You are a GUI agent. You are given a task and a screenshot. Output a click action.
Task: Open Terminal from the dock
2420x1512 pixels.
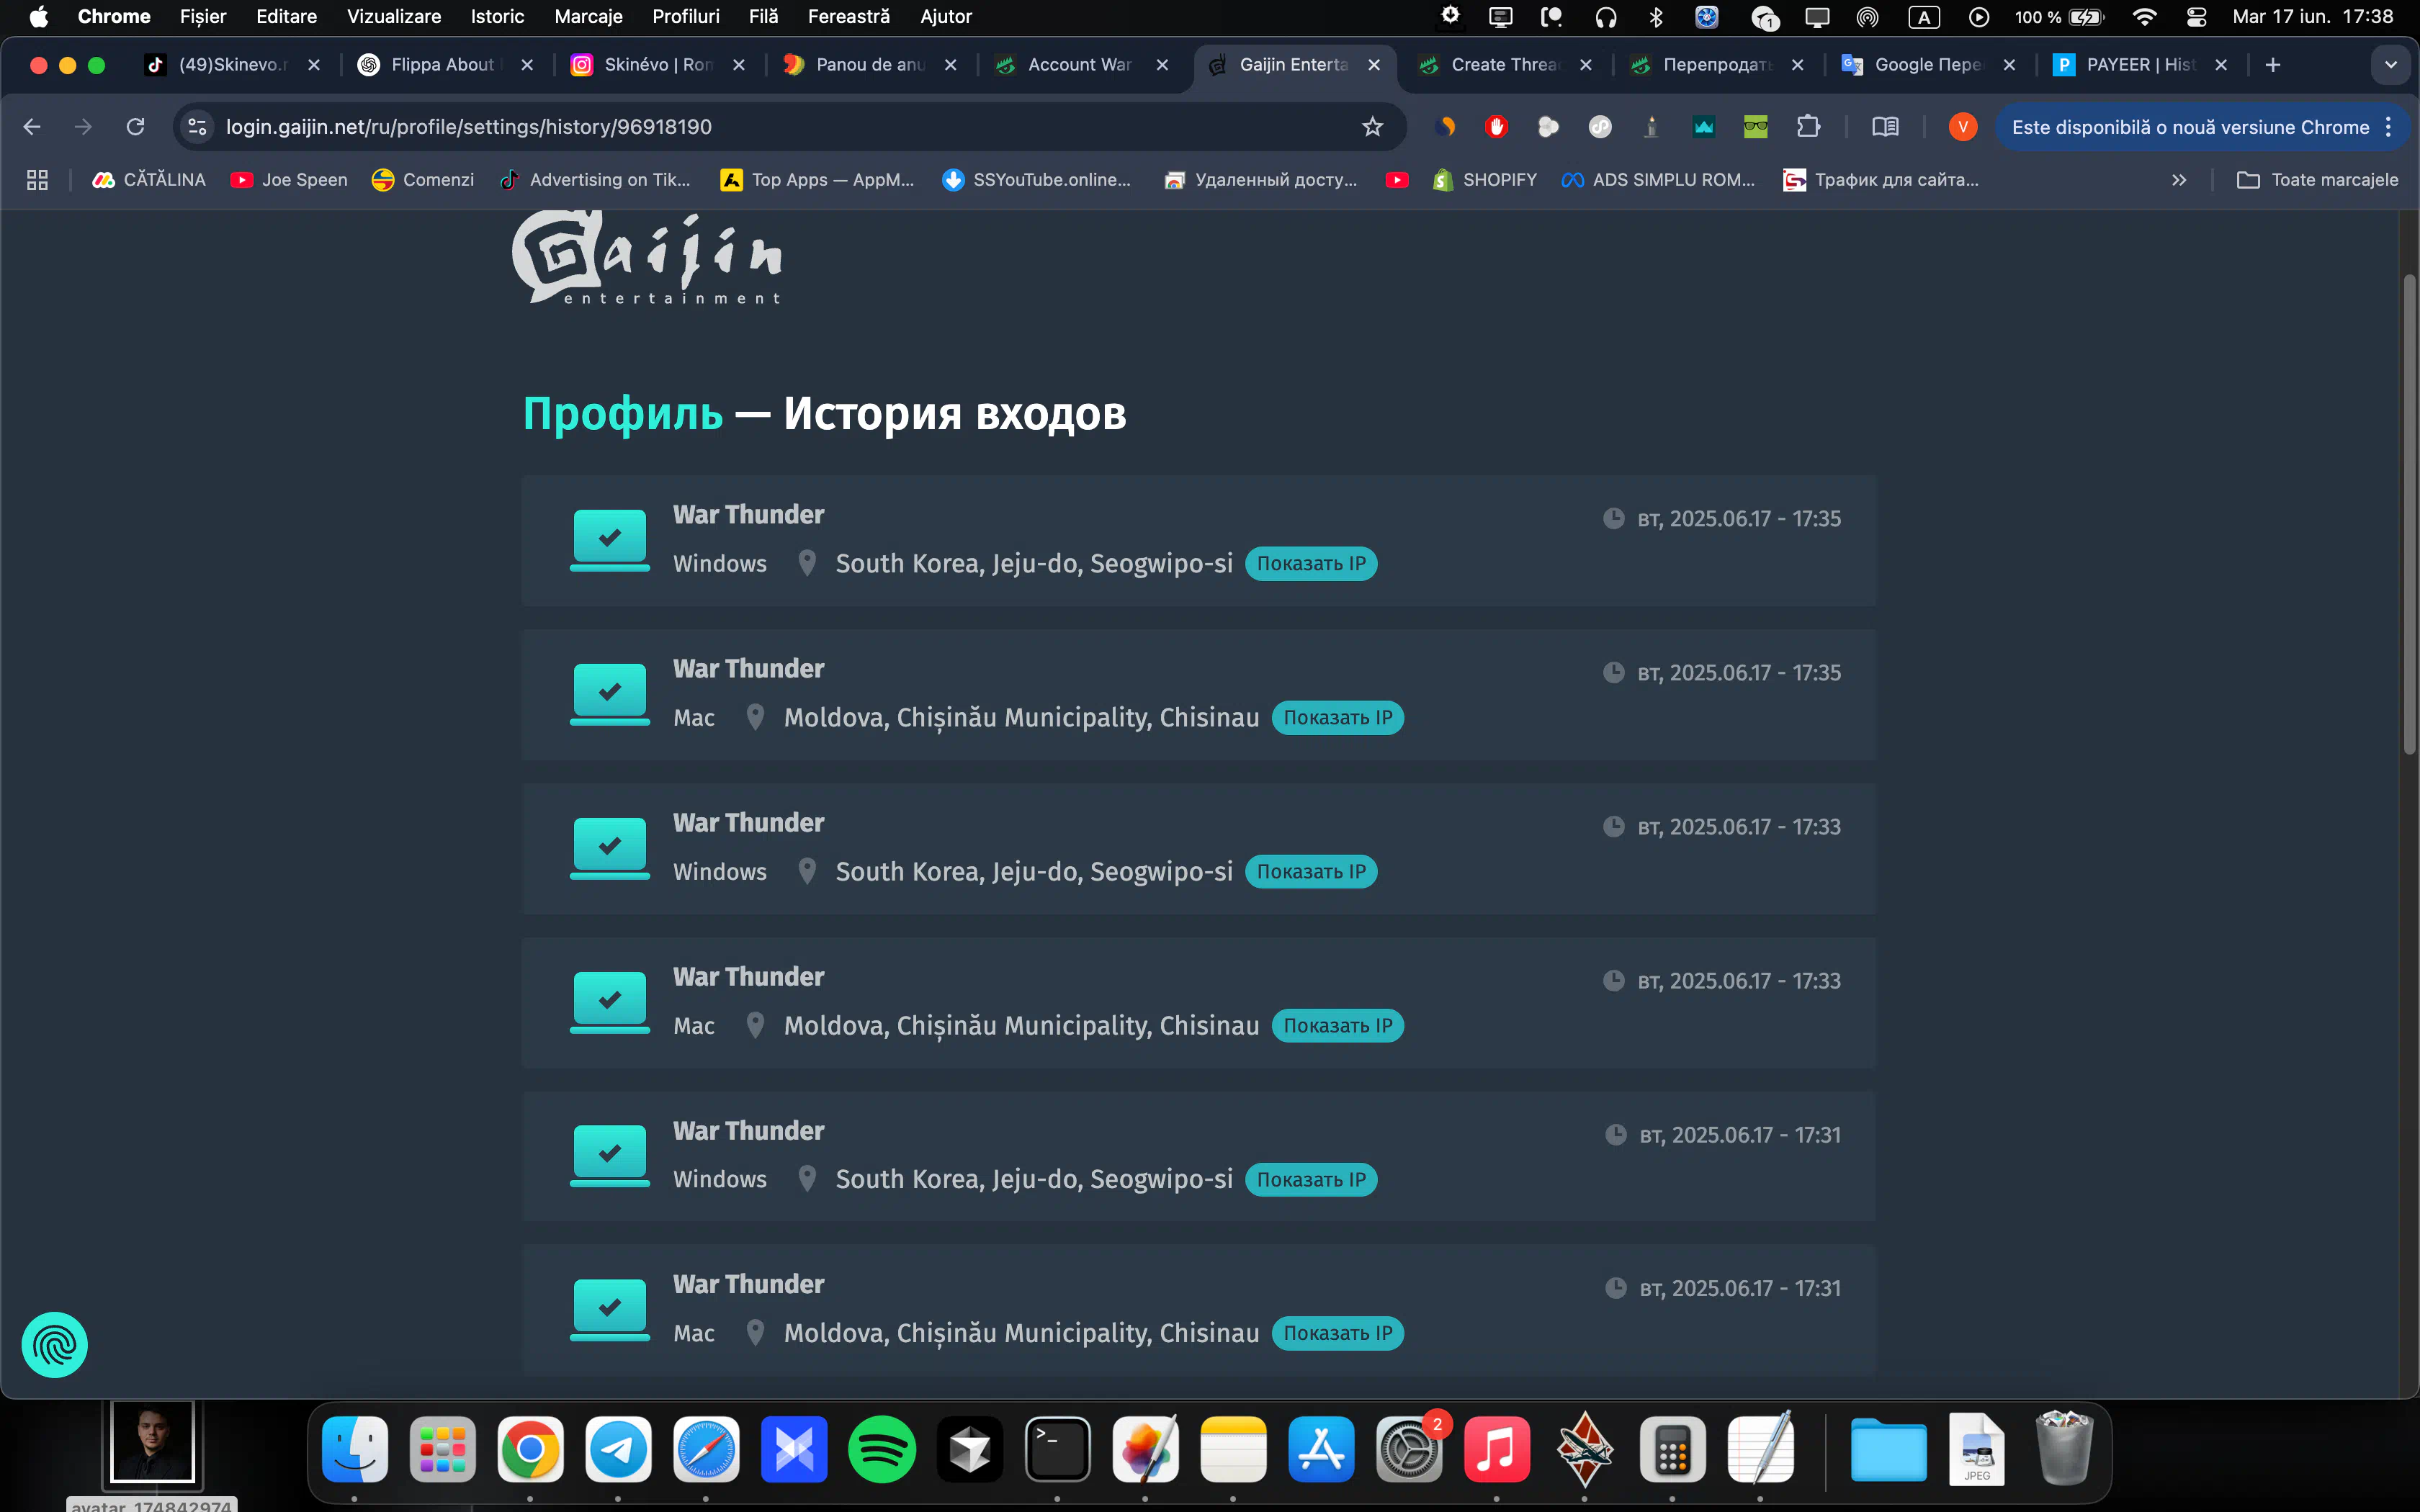[x=1058, y=1449]
